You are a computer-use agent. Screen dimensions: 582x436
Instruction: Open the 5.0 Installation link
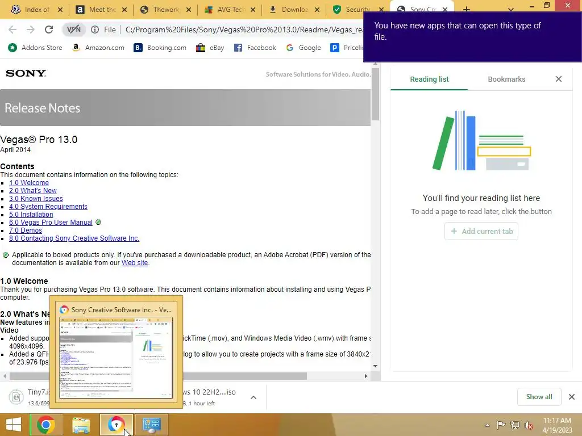(31, 215)
